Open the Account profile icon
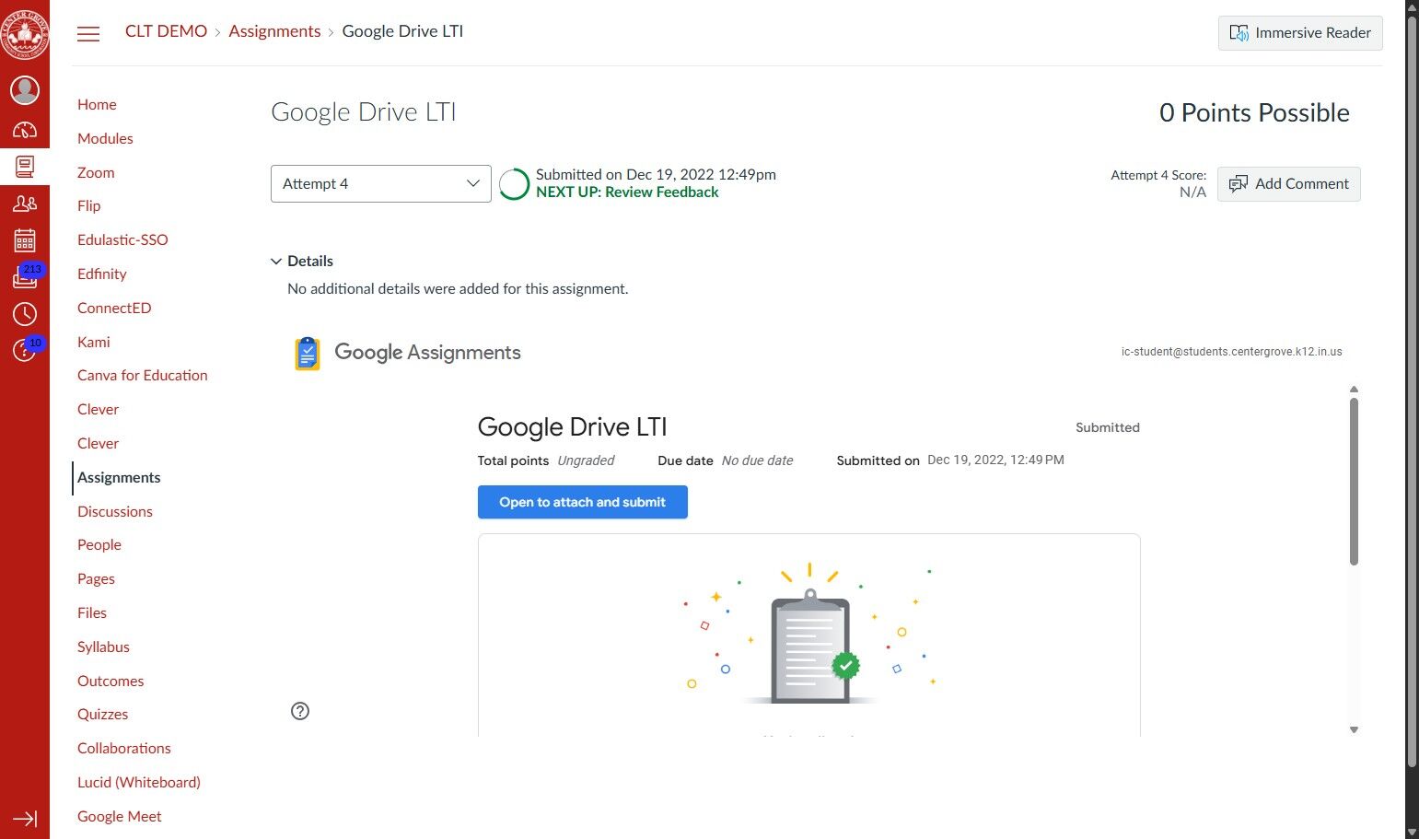 point(25,90)
